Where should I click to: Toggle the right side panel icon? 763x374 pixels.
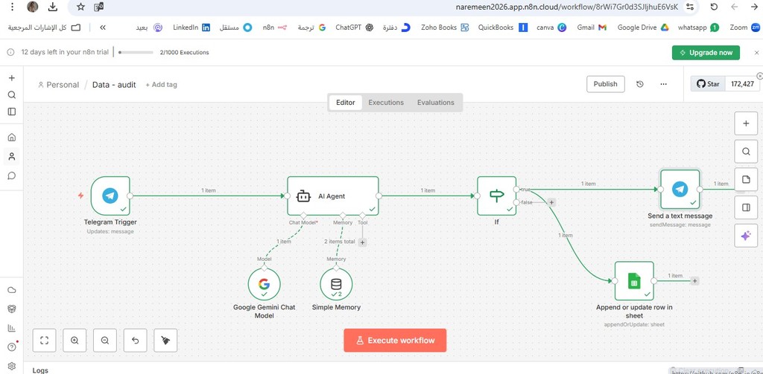tap(746, 208)
